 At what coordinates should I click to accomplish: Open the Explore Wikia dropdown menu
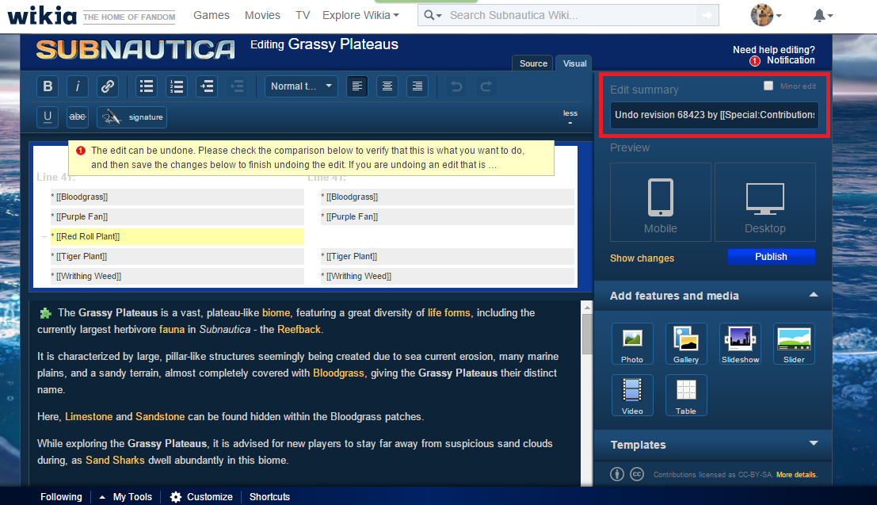360,15
